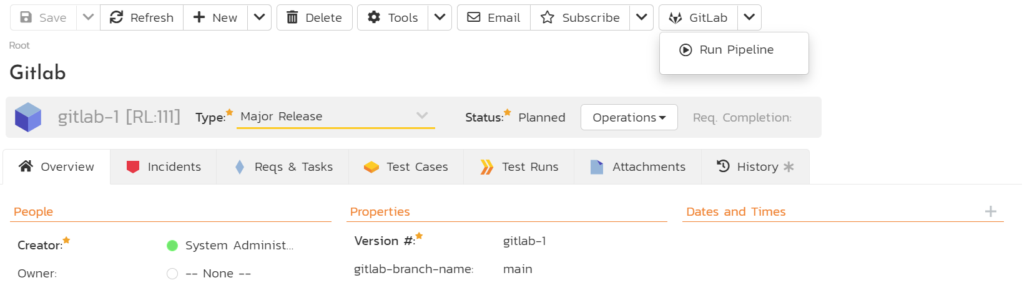Open the History tab

coord(755,166)
